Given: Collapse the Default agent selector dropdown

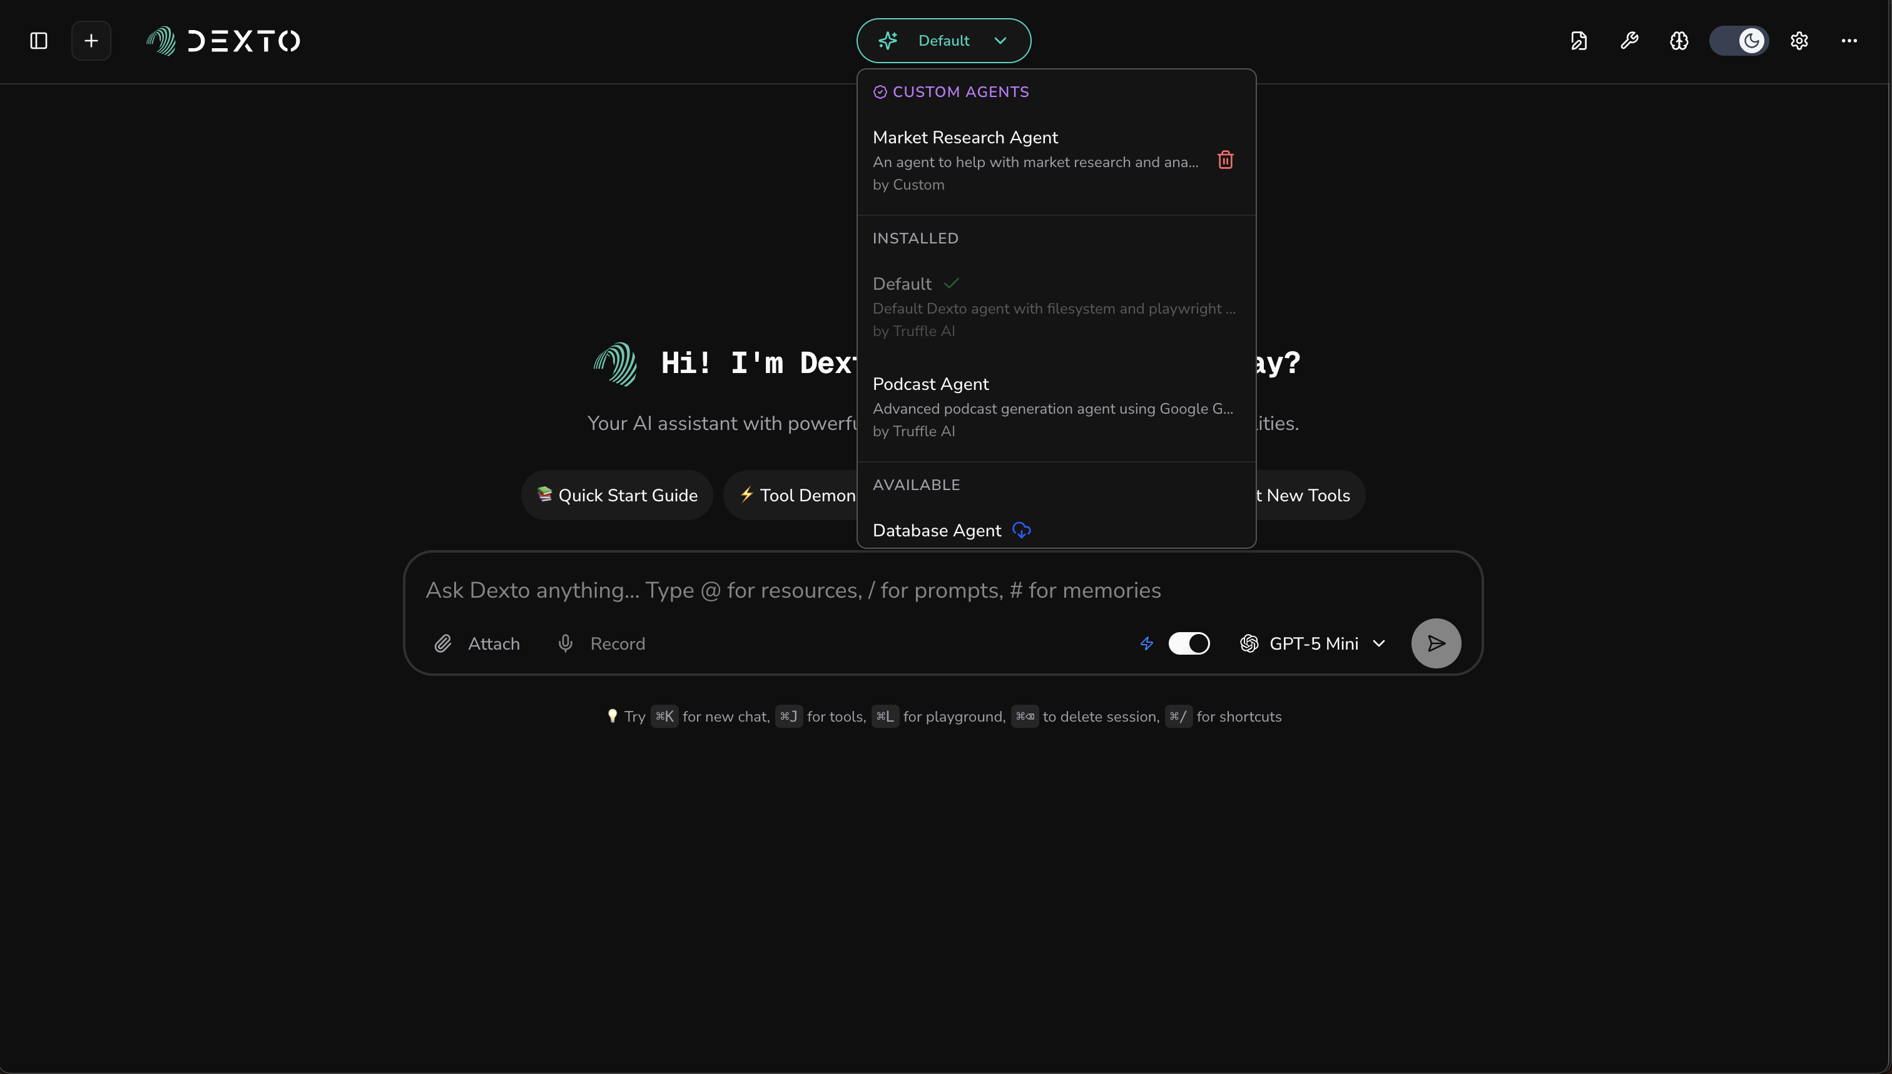Looking at the screenshot, I should pyautogui.click(x=943, y=41).
